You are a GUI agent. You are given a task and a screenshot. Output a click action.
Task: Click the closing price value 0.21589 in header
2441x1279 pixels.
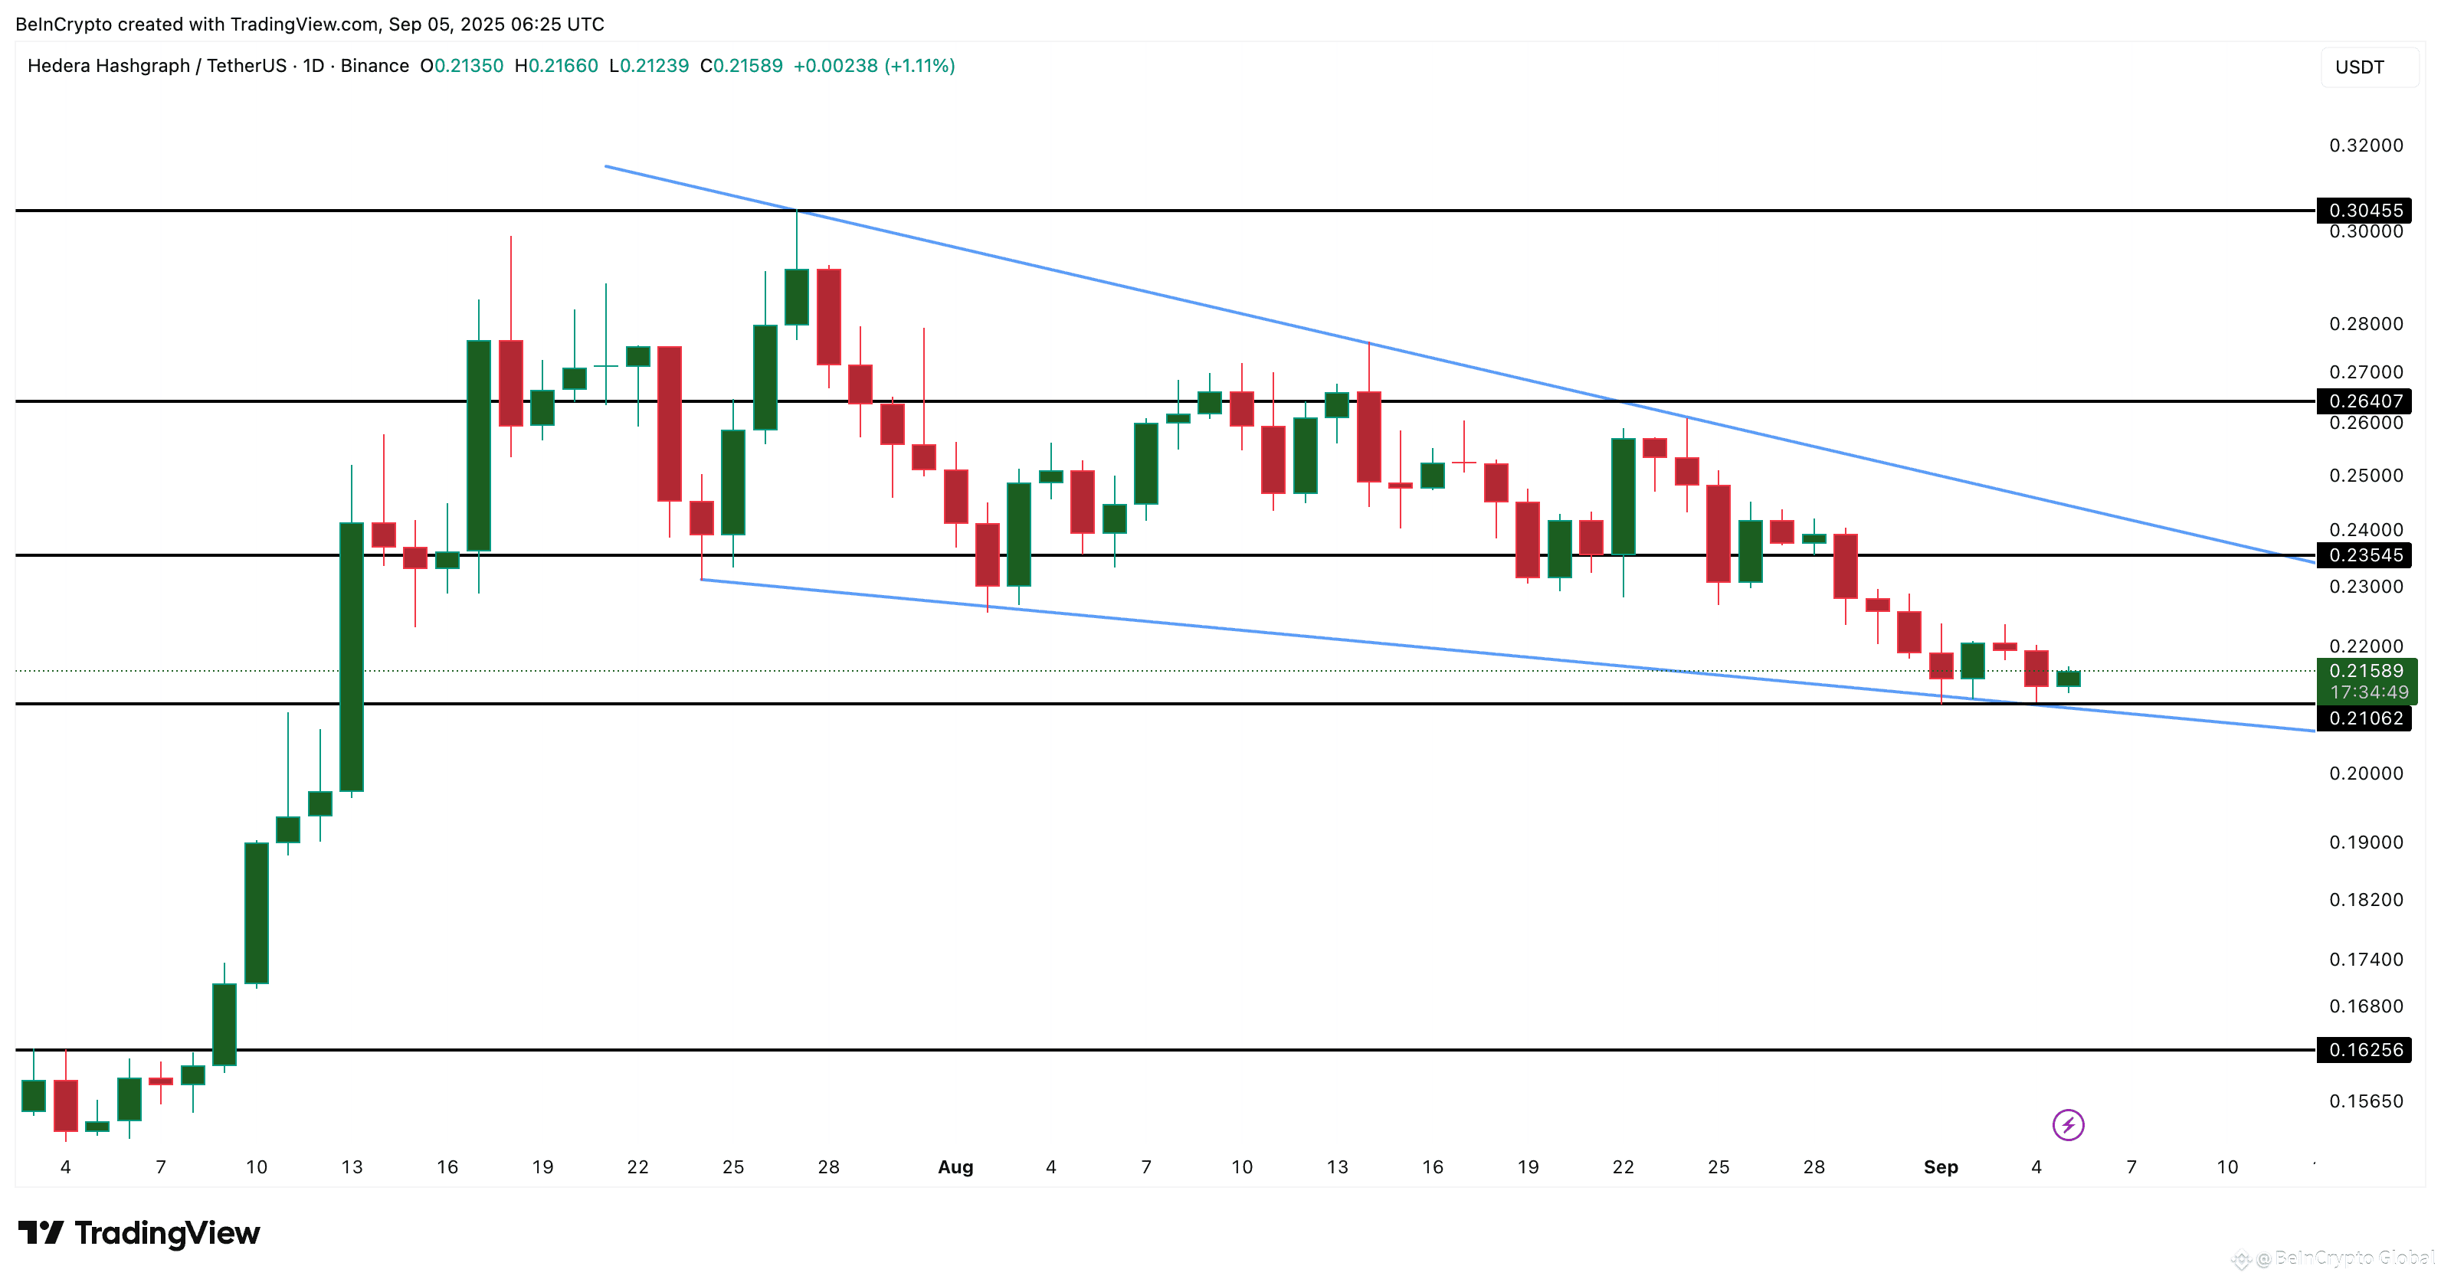coord(747,65)
